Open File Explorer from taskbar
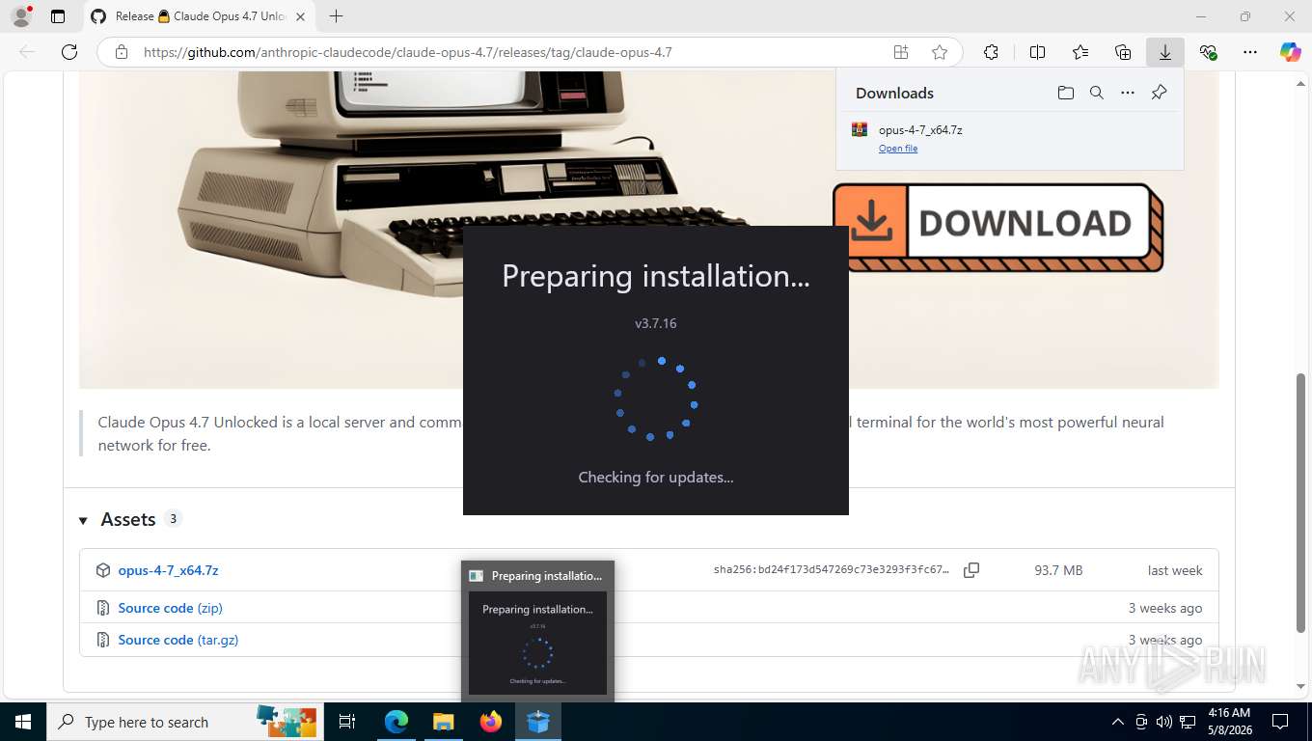Screen dimensions: 1312x741 pos(443,722)
